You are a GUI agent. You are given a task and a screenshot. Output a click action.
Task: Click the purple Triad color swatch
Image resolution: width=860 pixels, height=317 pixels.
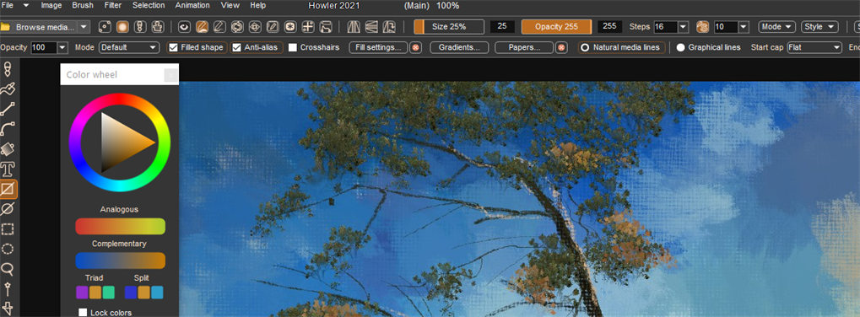[82, 293]
